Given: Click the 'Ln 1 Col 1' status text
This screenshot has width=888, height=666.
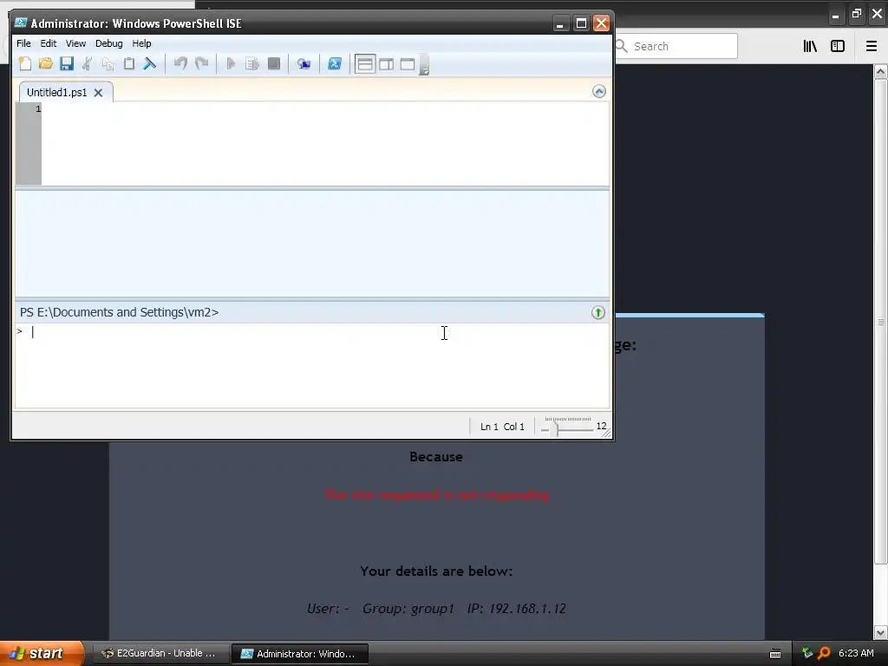Looking at the screenshot, I should point(502,427).
